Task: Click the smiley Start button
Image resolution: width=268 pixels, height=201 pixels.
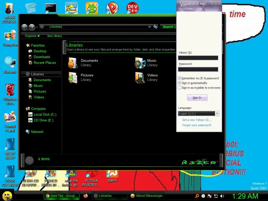Action: [x=7, y=196]
